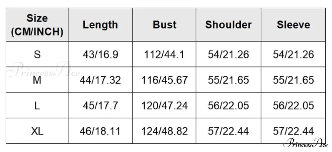This screenshot has height=152, width=332.
Task: Select the S size row label
Action: 37,54
